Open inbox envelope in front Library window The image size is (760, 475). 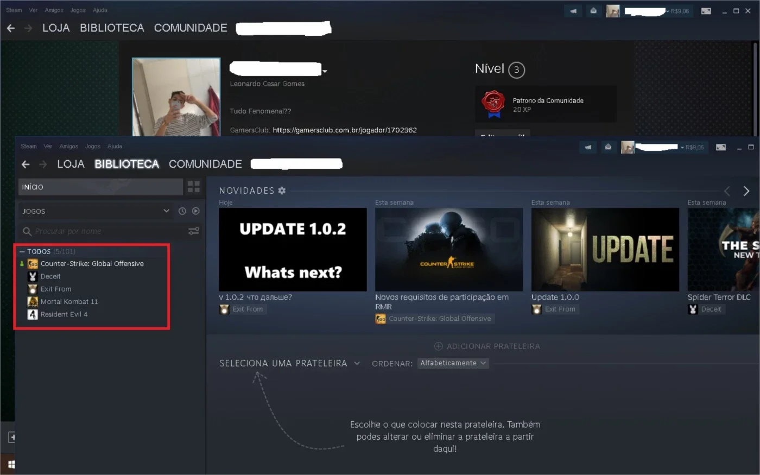click(x=608, y=147)
